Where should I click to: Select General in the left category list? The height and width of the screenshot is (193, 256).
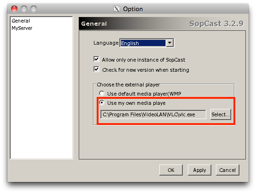pos(21,21)
